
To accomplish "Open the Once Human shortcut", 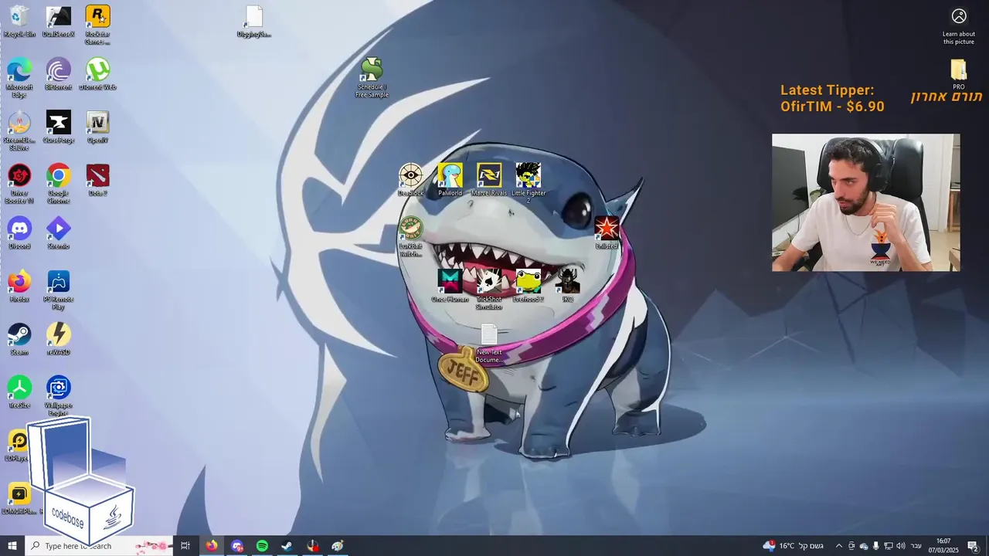I will pos(450,286).
